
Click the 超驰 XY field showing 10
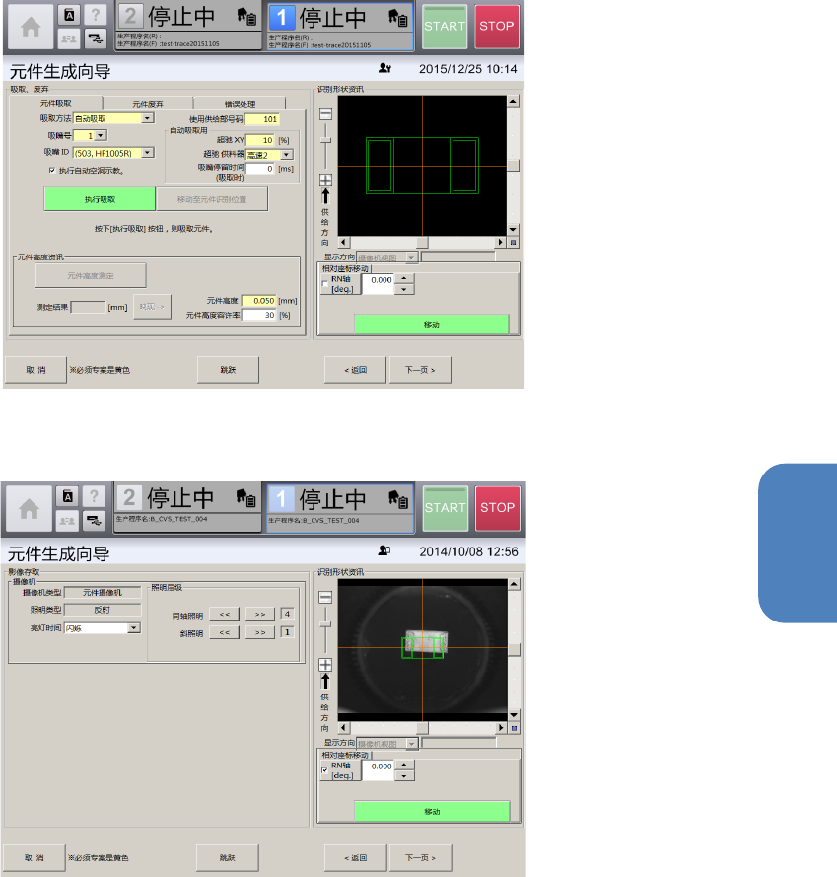tap(260, 140)
